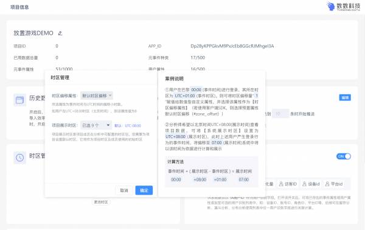The height and width of the screenshot is (230, 365).
Task: Edit the project name 放置游戏DEMO pencil icon
Action: (x=60, y=33)
